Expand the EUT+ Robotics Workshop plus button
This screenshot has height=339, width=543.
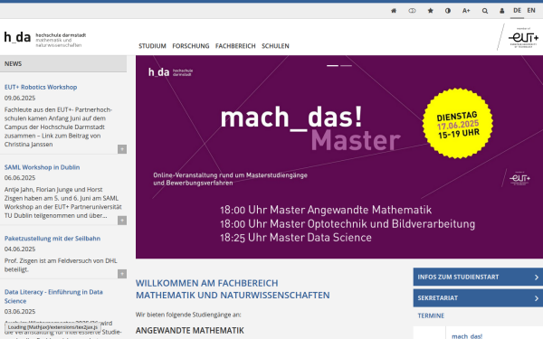[x=122, y=149]
